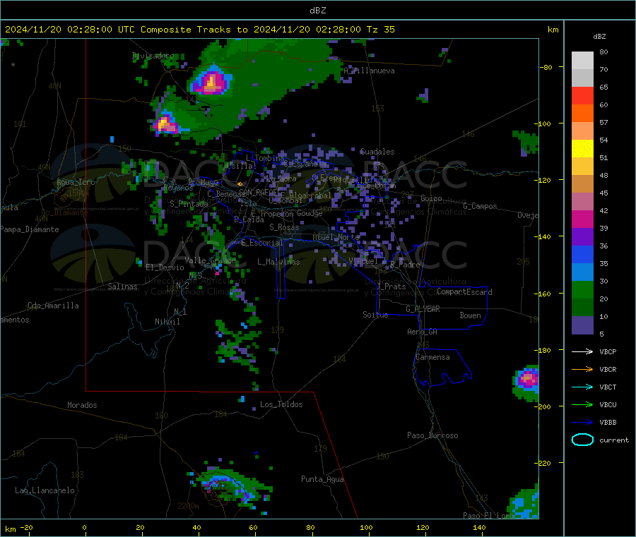Screen dimensions: 636x537
Task: Click the 'S_Rosas' place label
Action: pos(284,227)
